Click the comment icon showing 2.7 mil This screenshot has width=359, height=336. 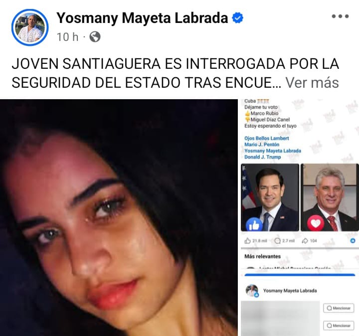pyautogui.click(x=277, y=241)
